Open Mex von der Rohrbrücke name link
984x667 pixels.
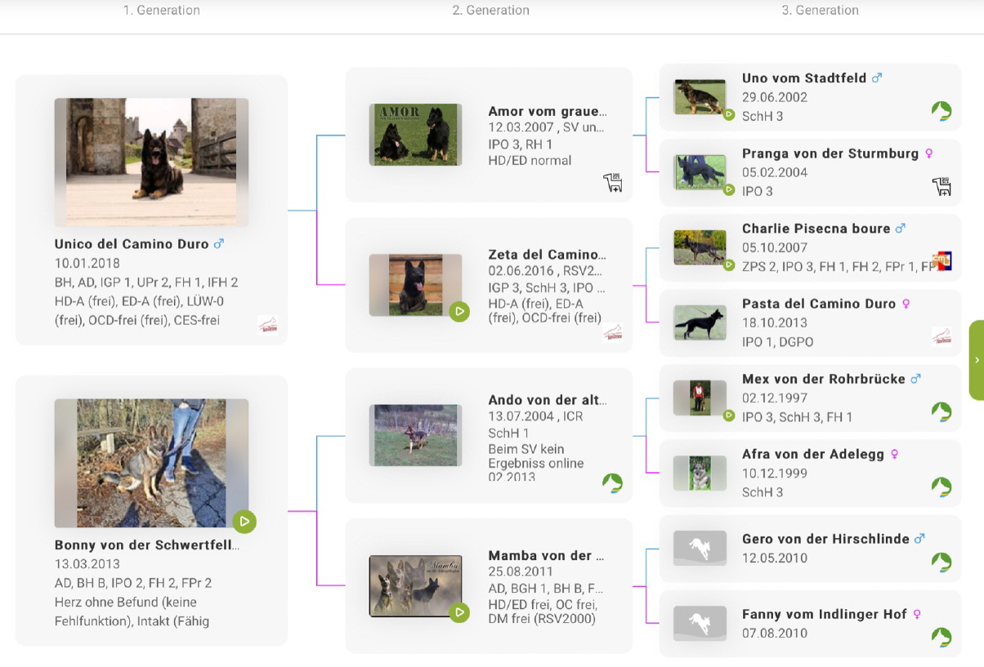point(823,379)
